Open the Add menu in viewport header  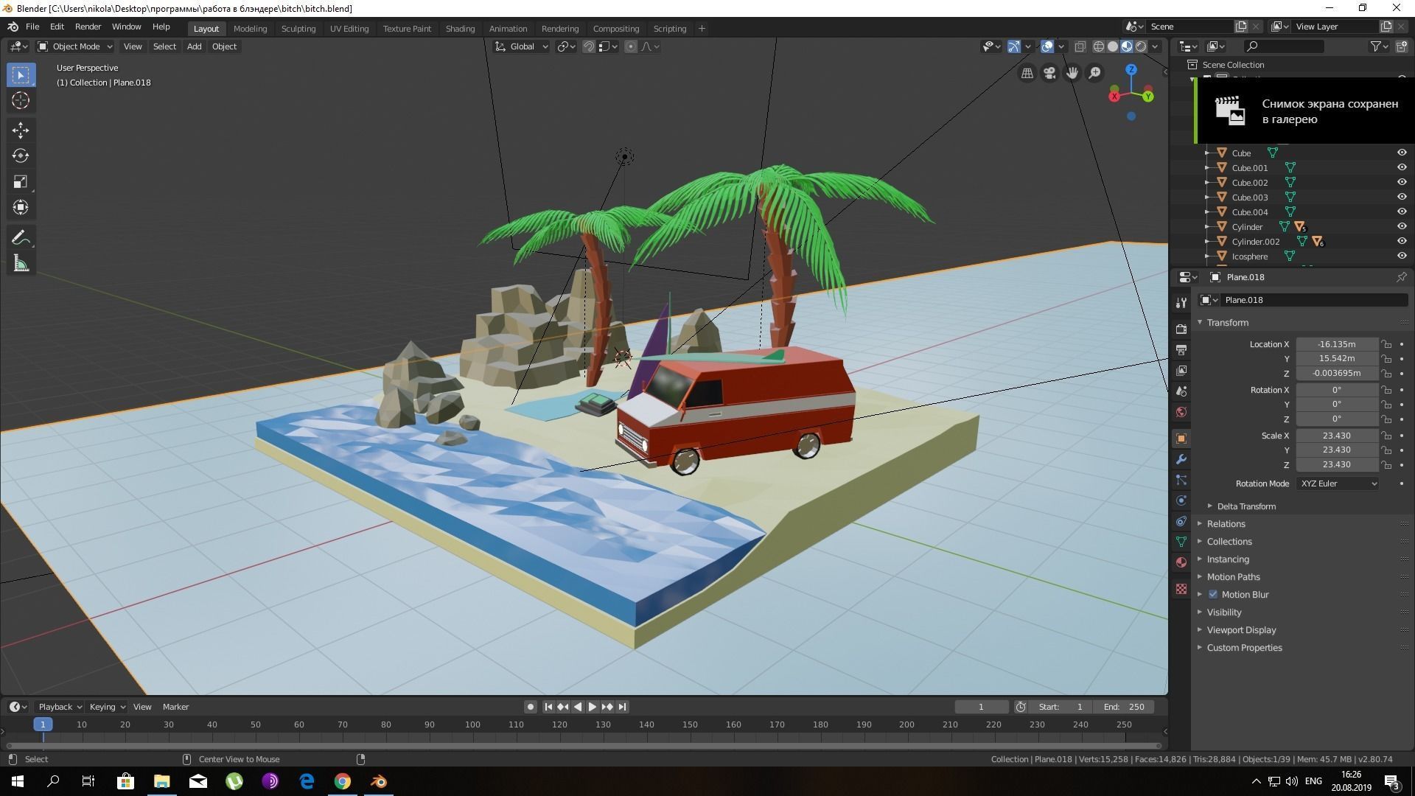194,46
